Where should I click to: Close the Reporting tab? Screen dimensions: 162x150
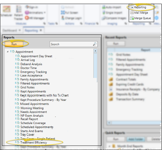(41, 30)
